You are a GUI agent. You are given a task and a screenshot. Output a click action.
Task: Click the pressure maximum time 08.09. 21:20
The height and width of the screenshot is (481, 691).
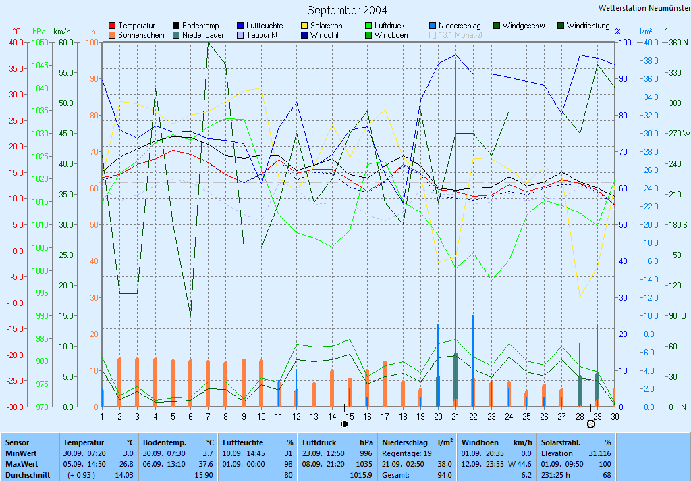pyautogui.click(x=323, y=464)
